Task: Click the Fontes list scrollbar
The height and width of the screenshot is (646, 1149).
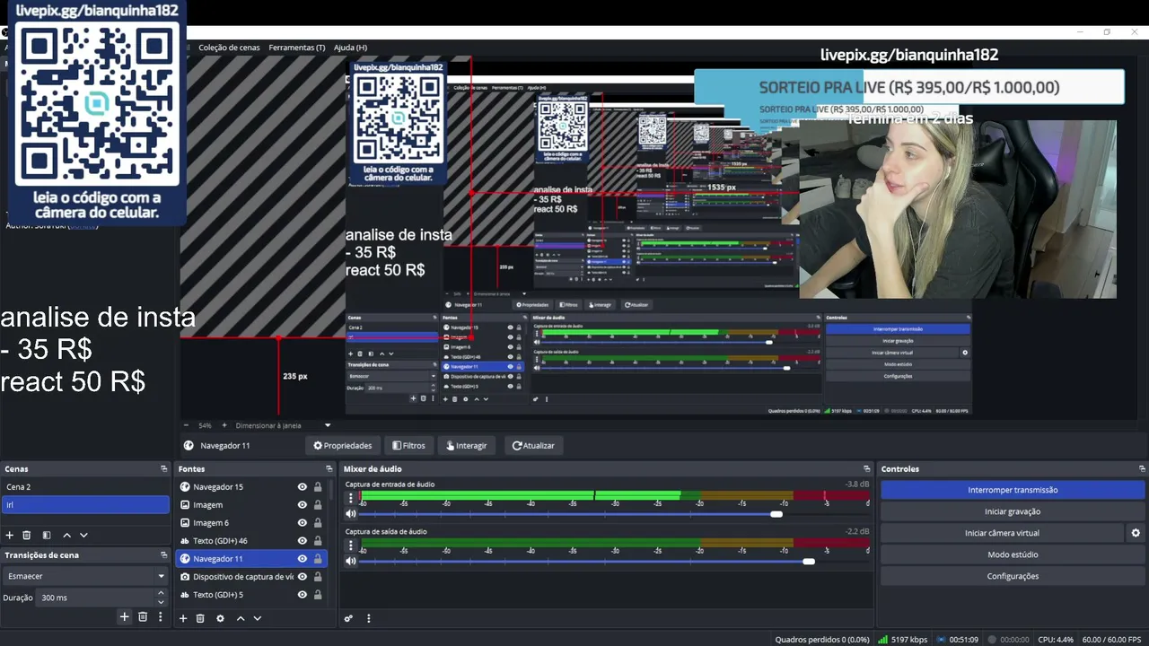Action: tap(331, 492)
